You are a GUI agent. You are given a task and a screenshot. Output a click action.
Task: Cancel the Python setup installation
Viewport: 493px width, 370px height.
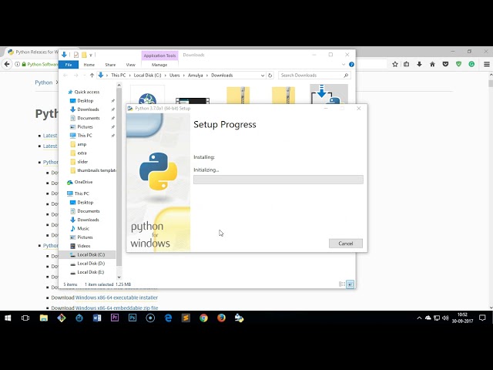(346, 244)
